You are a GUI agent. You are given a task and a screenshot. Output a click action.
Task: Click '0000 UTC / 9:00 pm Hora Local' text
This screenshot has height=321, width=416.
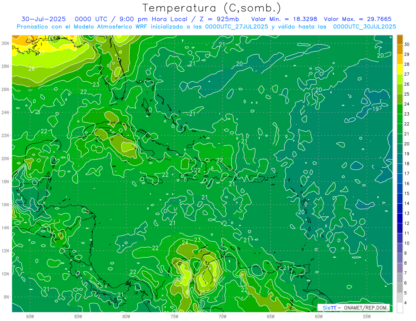click(131, 19)
